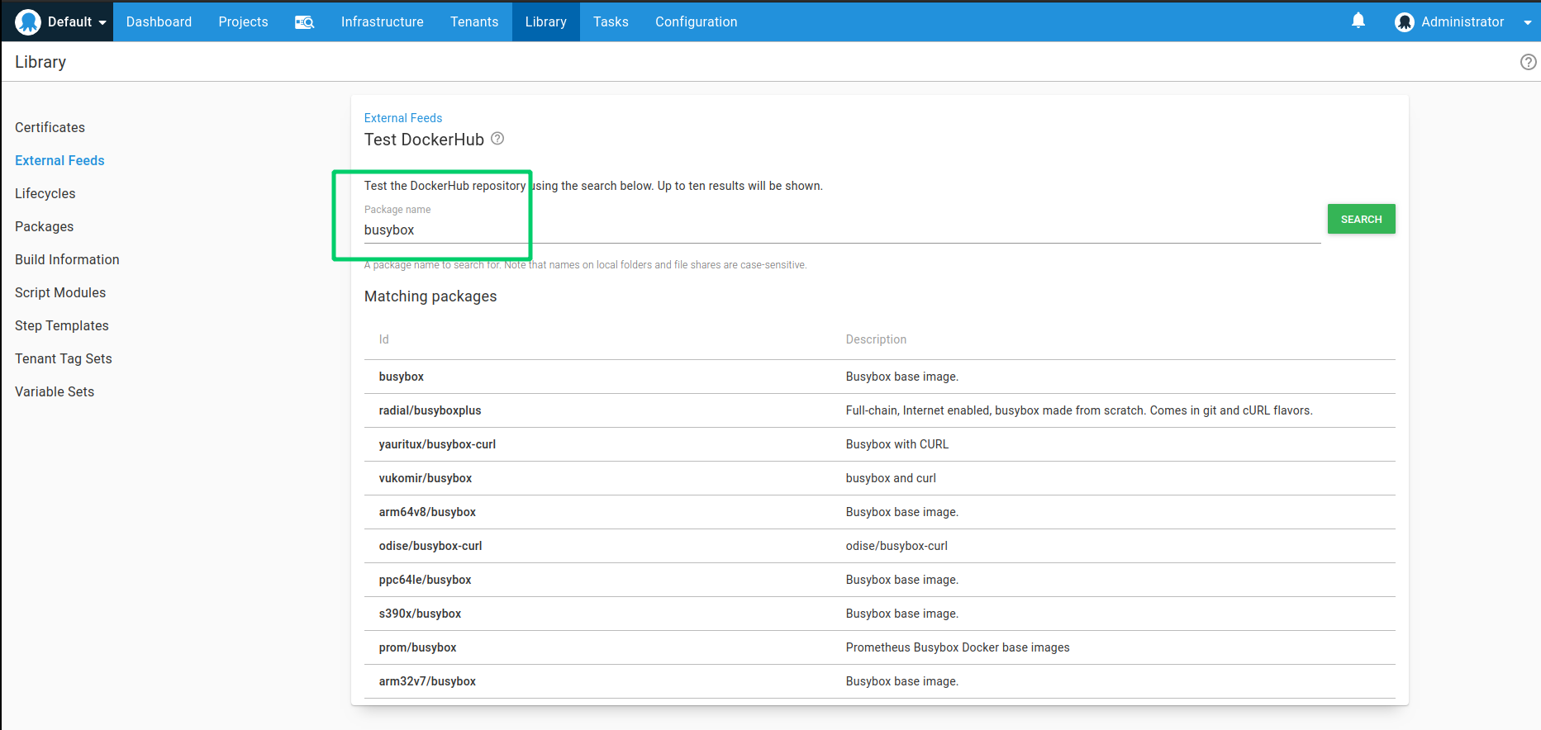This screenshot has height=730, width=1541.
Task: Select the s390x/busybox package row
Action: (x=879, y=614)
